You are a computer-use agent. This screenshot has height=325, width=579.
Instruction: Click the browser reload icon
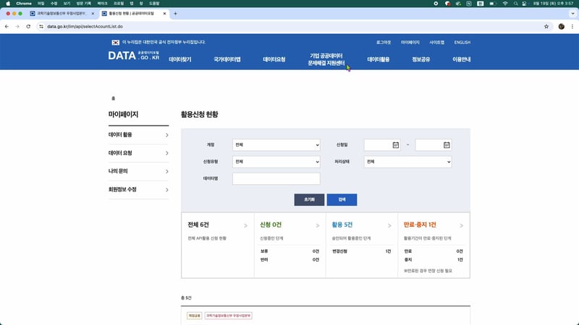[28, 26]
